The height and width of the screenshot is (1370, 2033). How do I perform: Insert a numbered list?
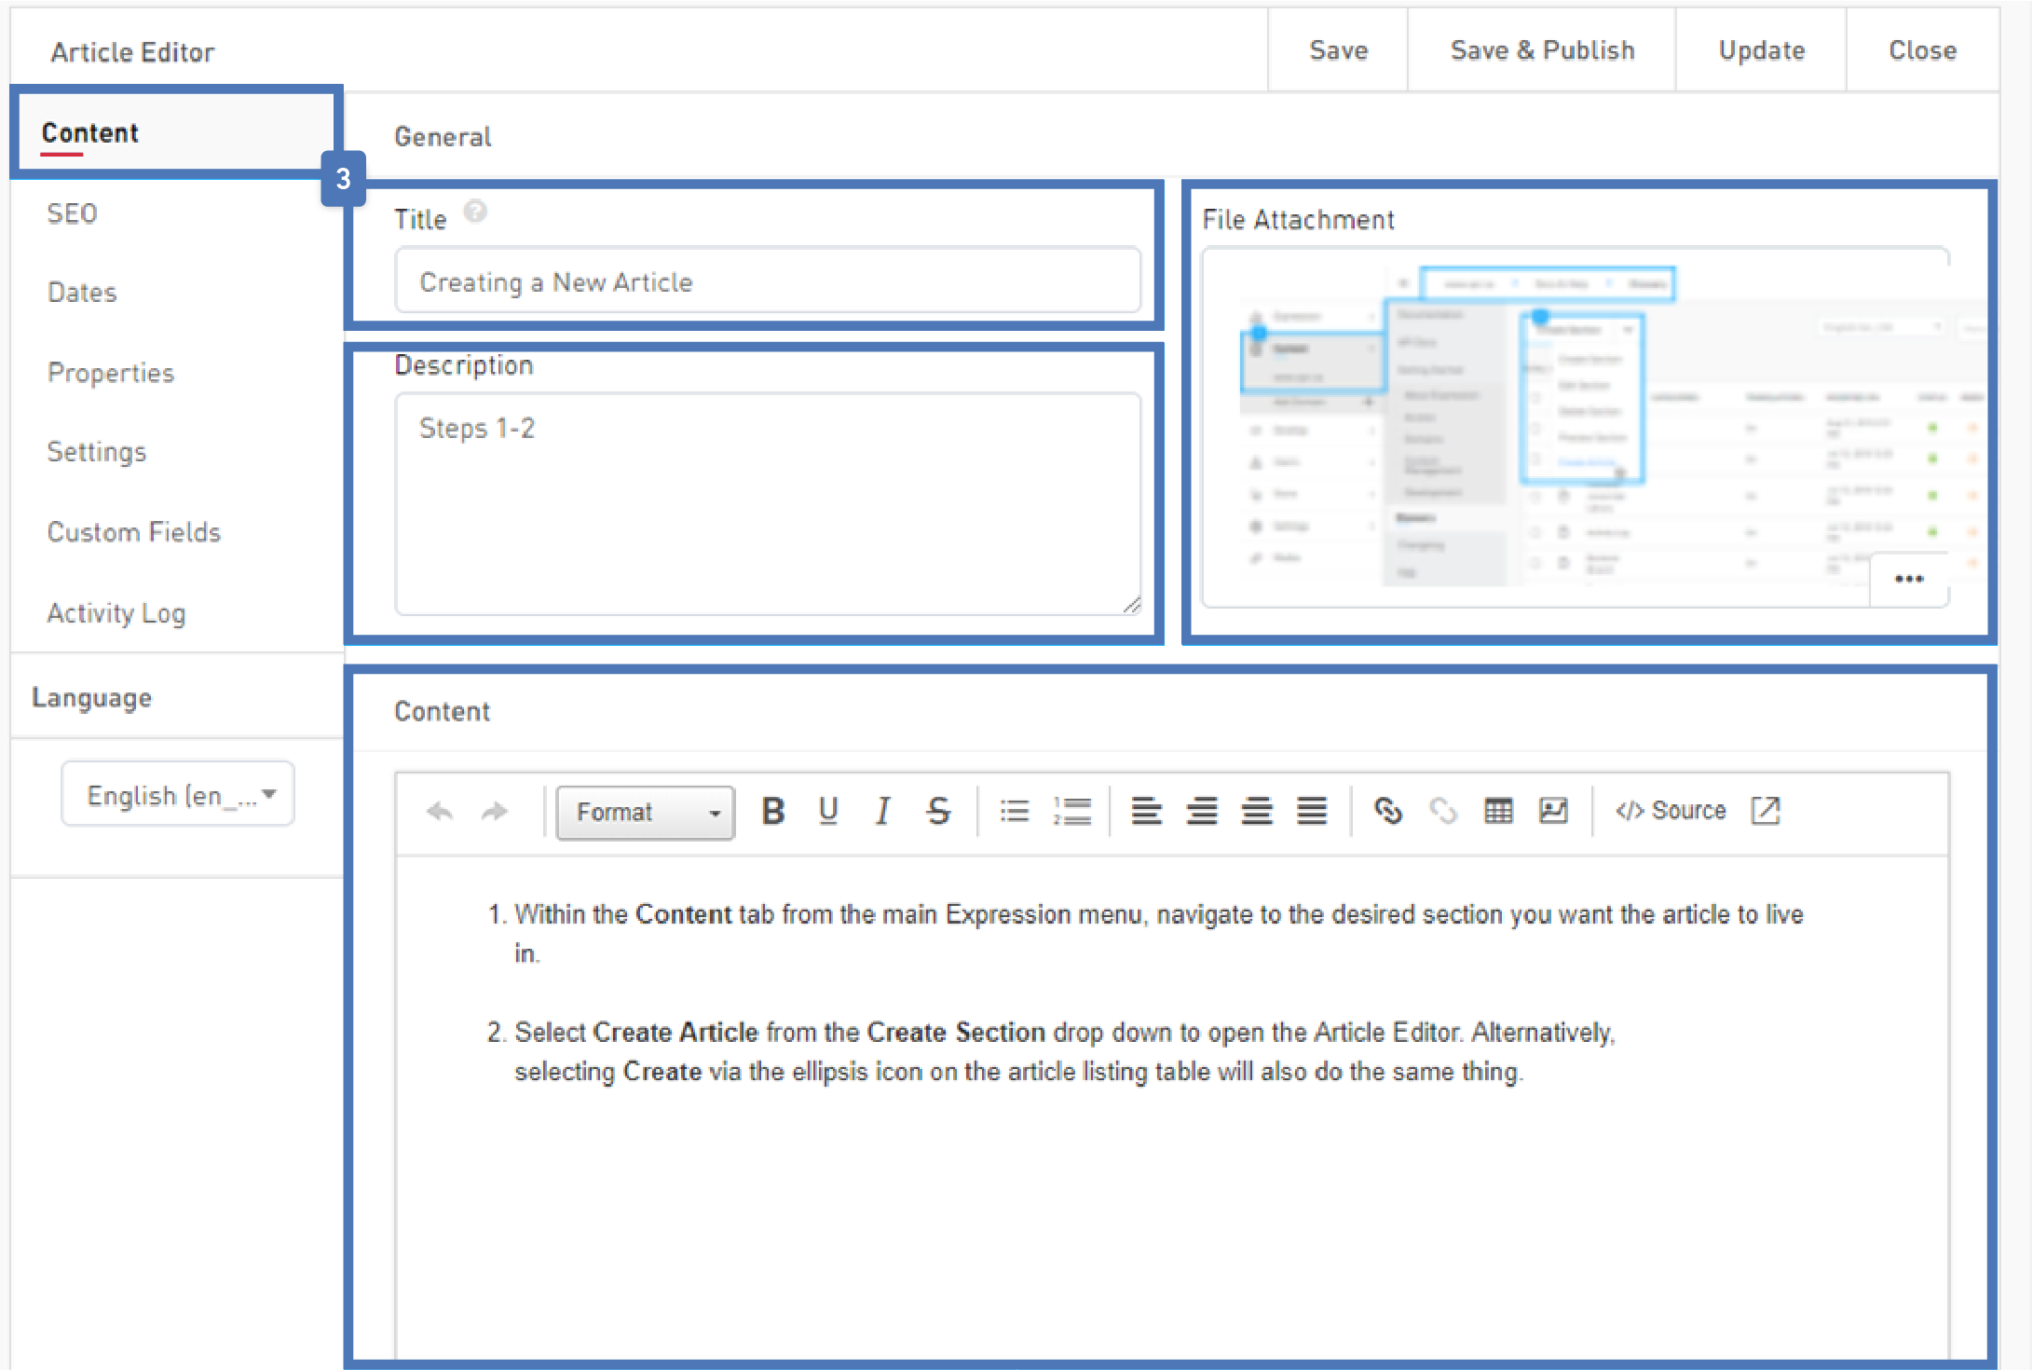click(x=1072, y=811)
